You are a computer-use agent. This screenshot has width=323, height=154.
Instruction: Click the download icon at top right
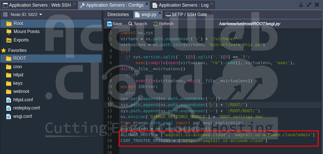pos(301,5)
